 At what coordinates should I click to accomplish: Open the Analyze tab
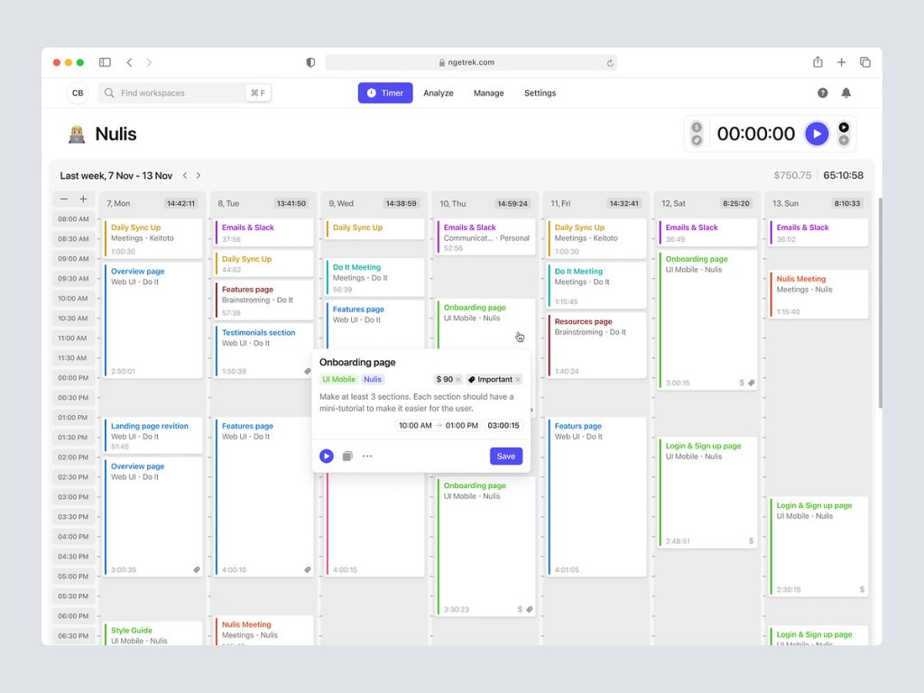coord(439,93)
